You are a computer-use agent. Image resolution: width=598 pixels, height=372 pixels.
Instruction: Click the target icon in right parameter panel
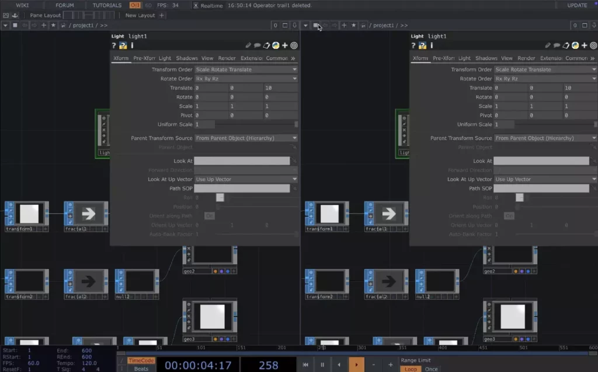tap(593, 45)
